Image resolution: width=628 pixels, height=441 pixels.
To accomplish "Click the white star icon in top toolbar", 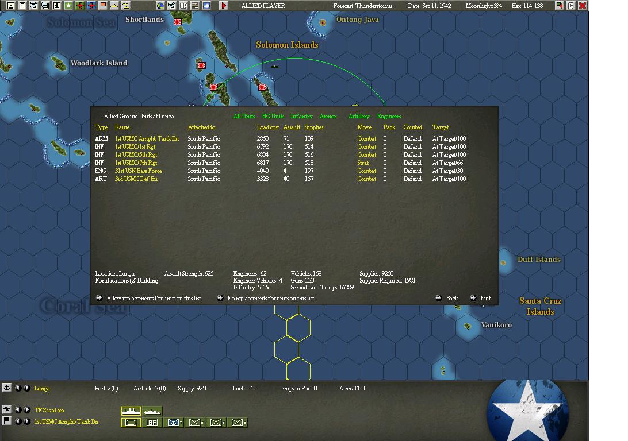I will [68, 6].
